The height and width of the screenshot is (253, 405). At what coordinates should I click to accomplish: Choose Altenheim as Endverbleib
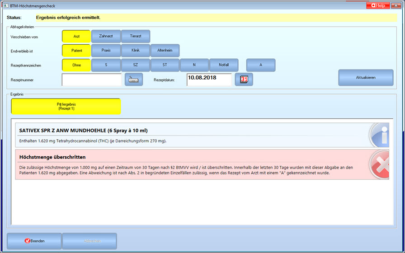[165, 51]
